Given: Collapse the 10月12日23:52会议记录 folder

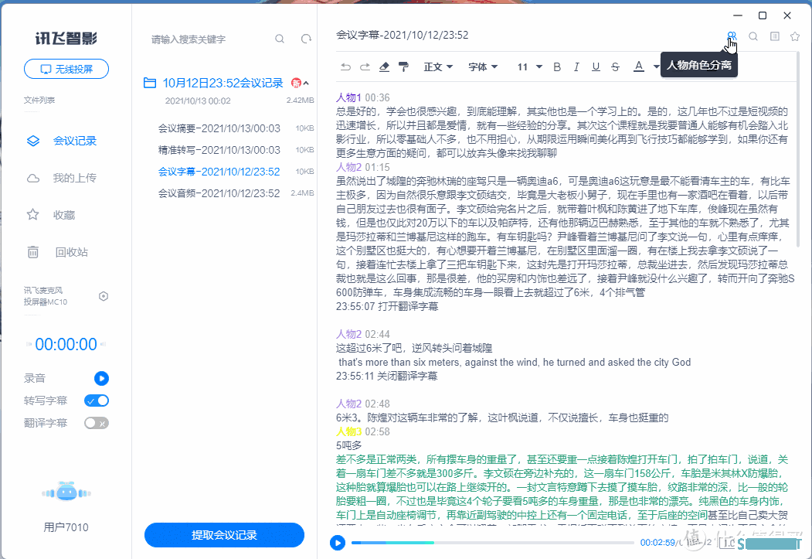Looking at the screenshot, I should [x=306, y=84].
